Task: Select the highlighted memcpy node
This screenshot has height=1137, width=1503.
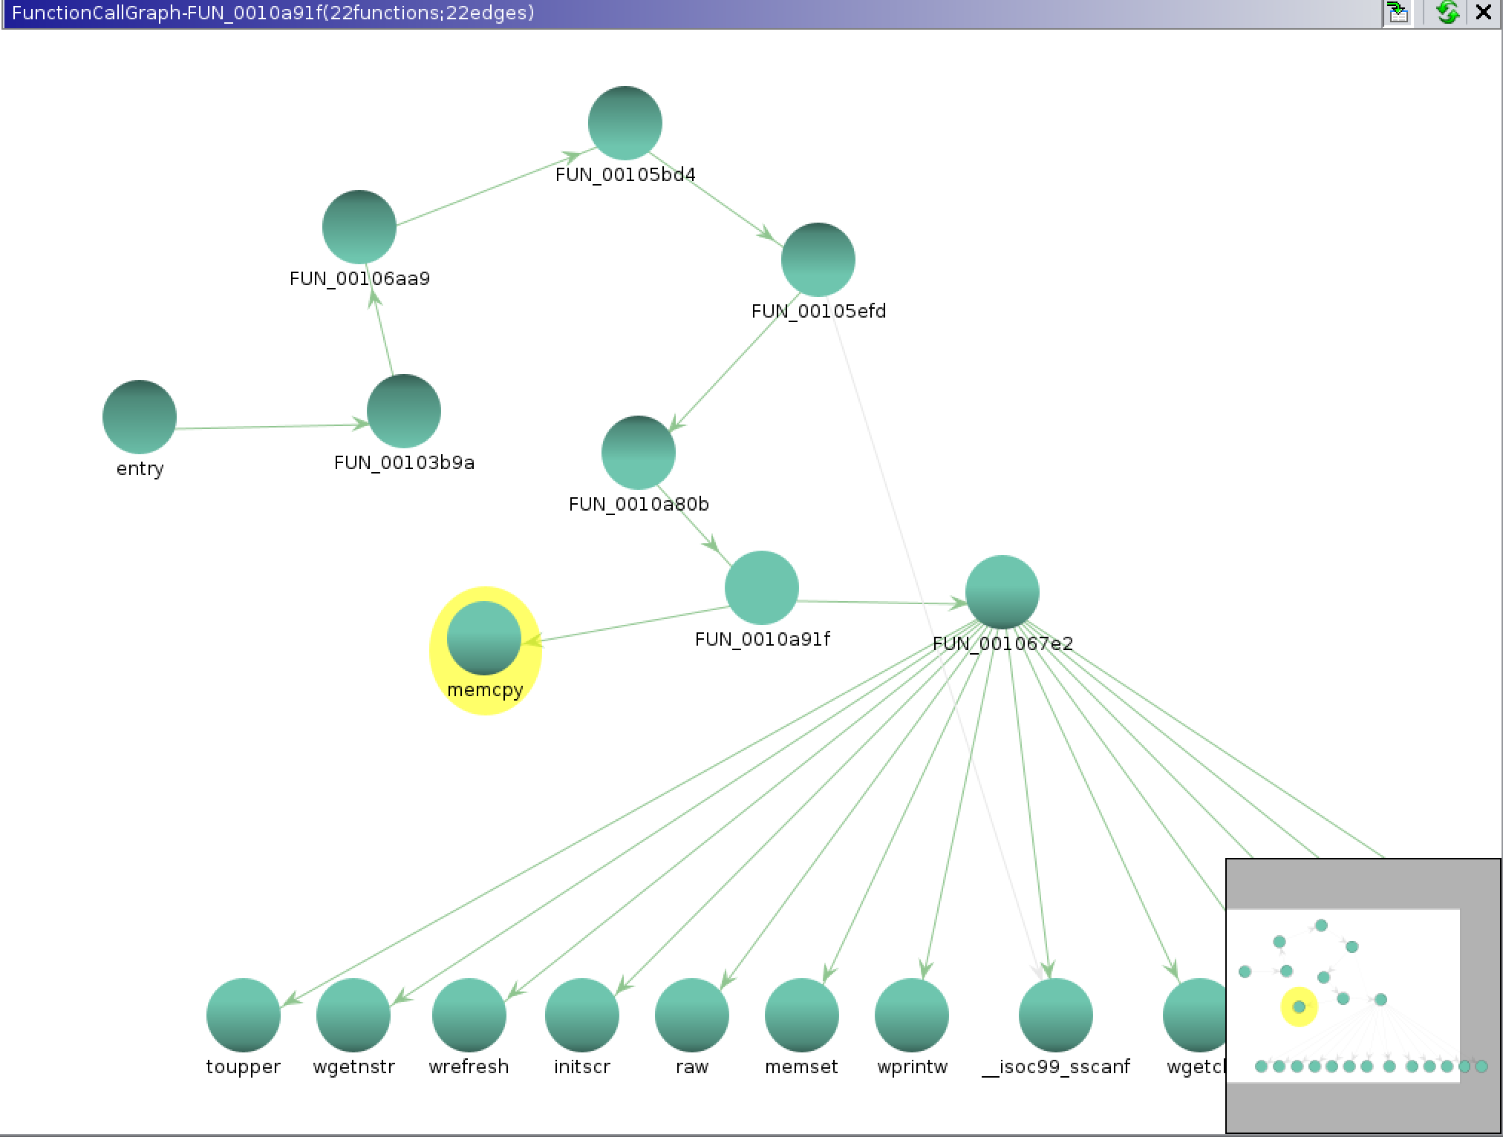Action: [484, 638]
